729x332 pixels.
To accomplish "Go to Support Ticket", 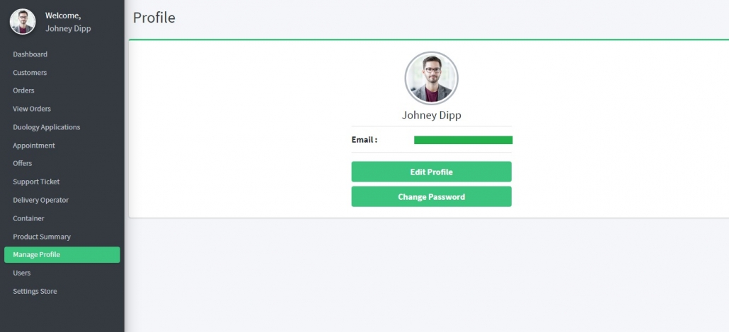I will (36, 182).
